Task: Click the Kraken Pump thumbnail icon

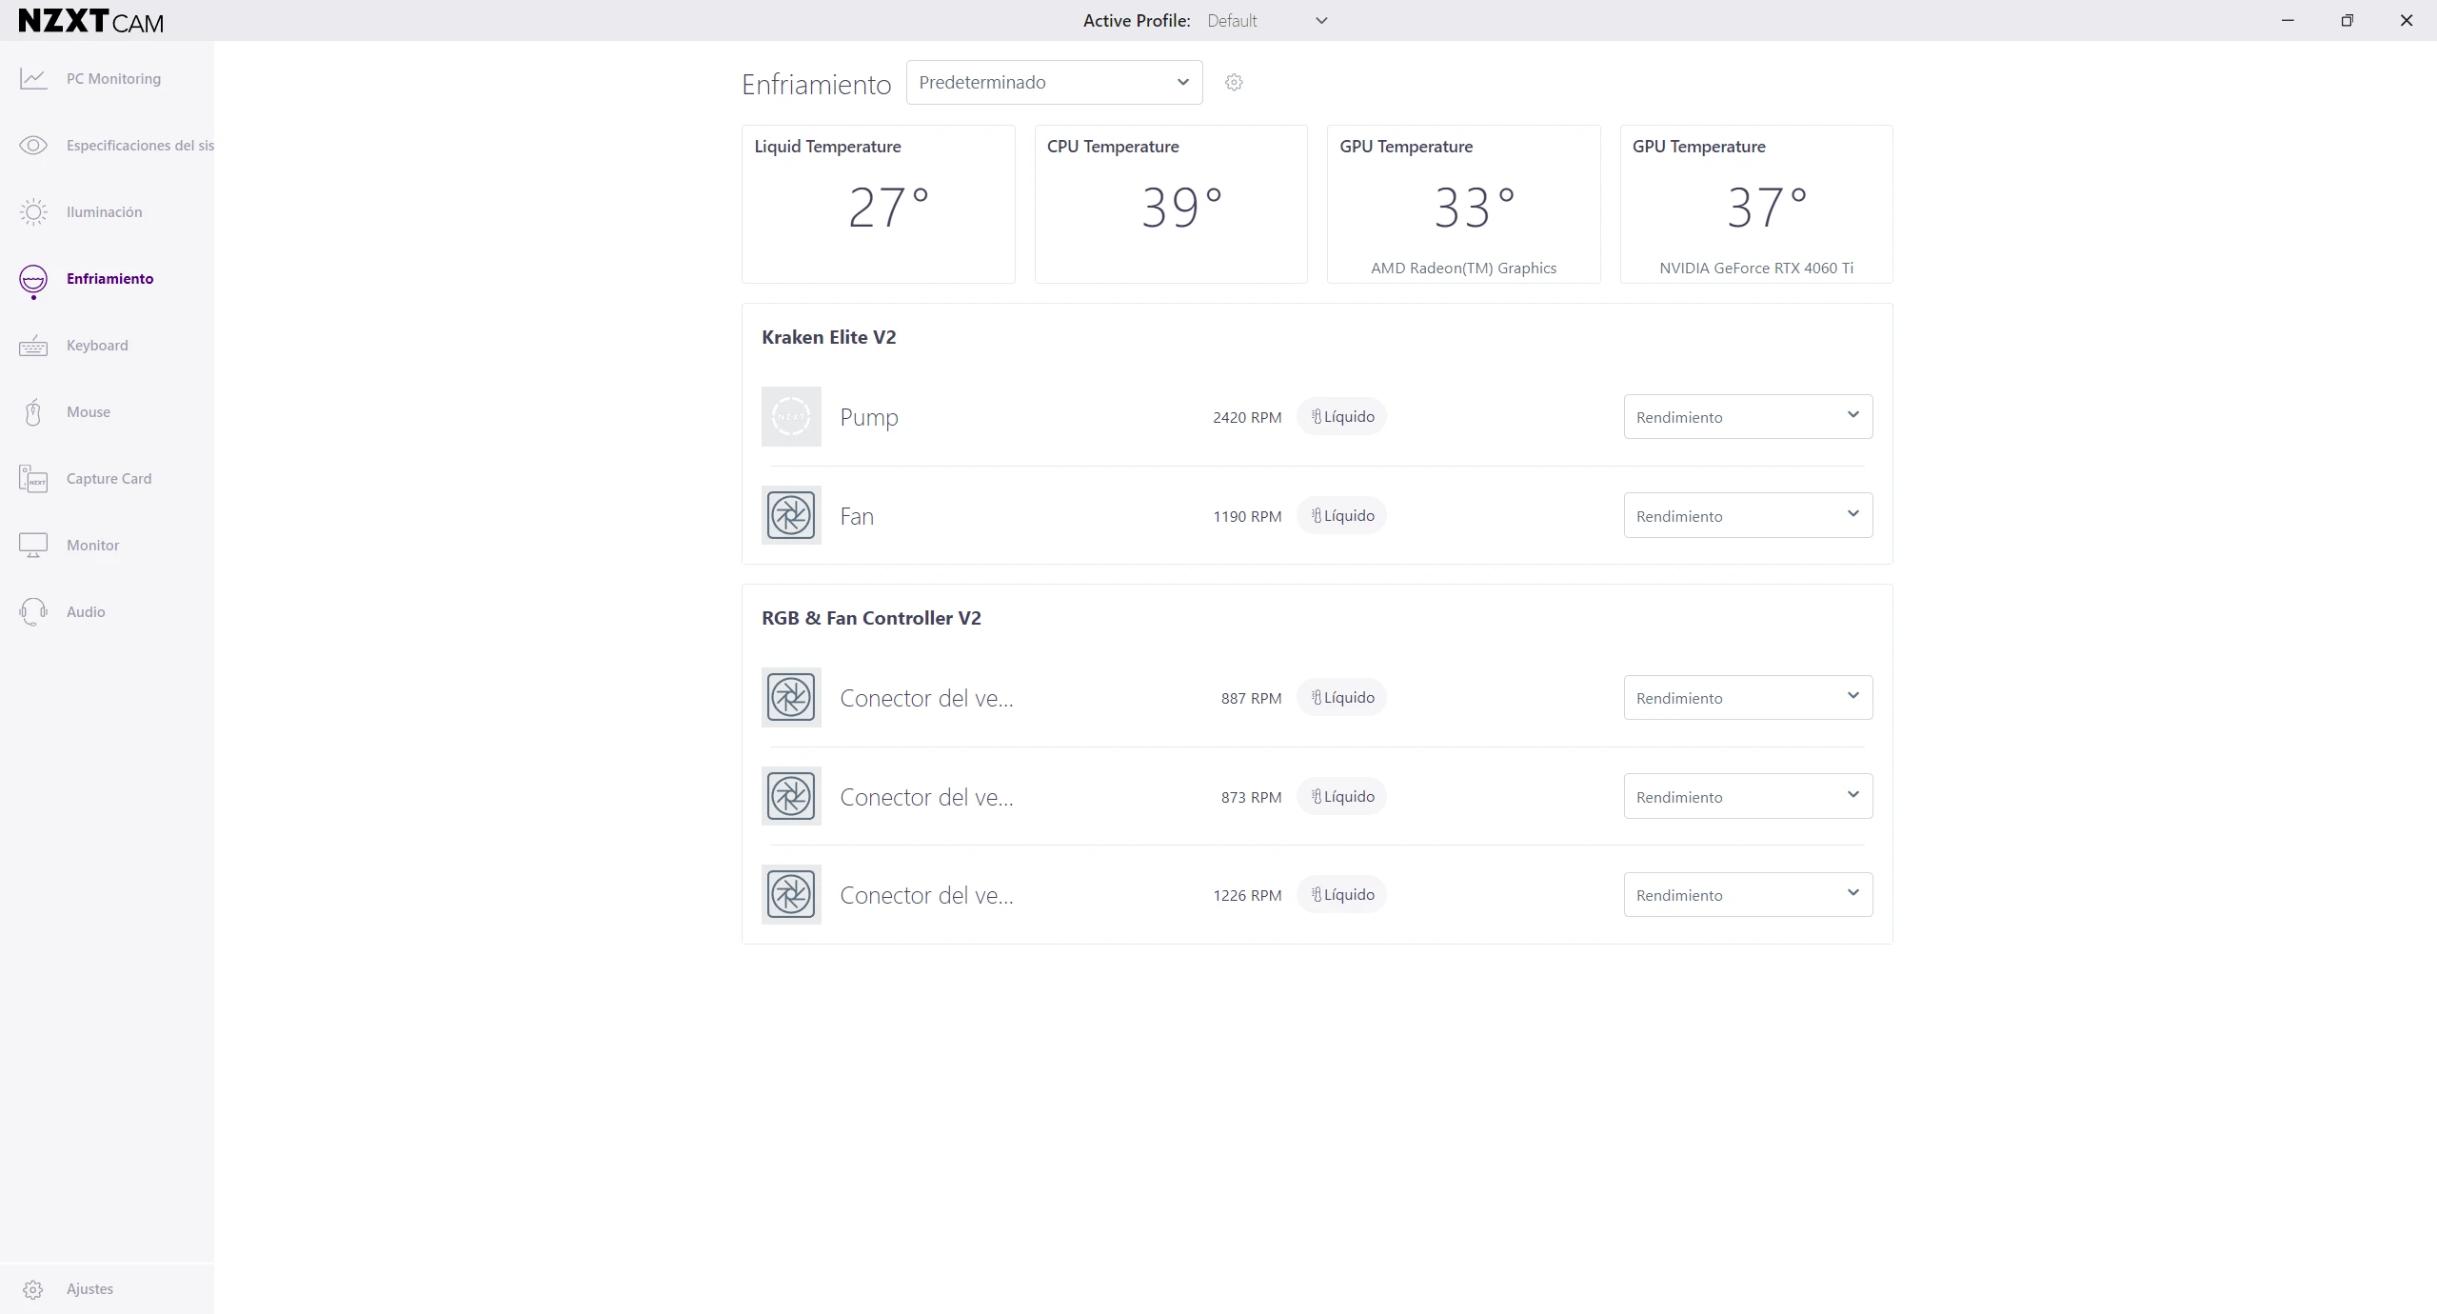Action: click(791, 417)
